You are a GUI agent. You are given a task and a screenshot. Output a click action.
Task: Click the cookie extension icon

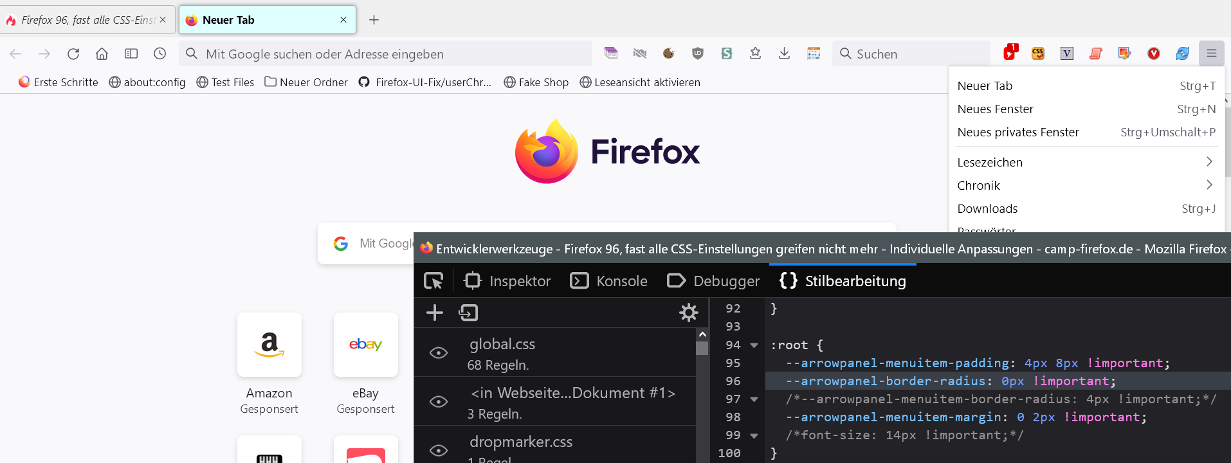(x=669, y=53)
